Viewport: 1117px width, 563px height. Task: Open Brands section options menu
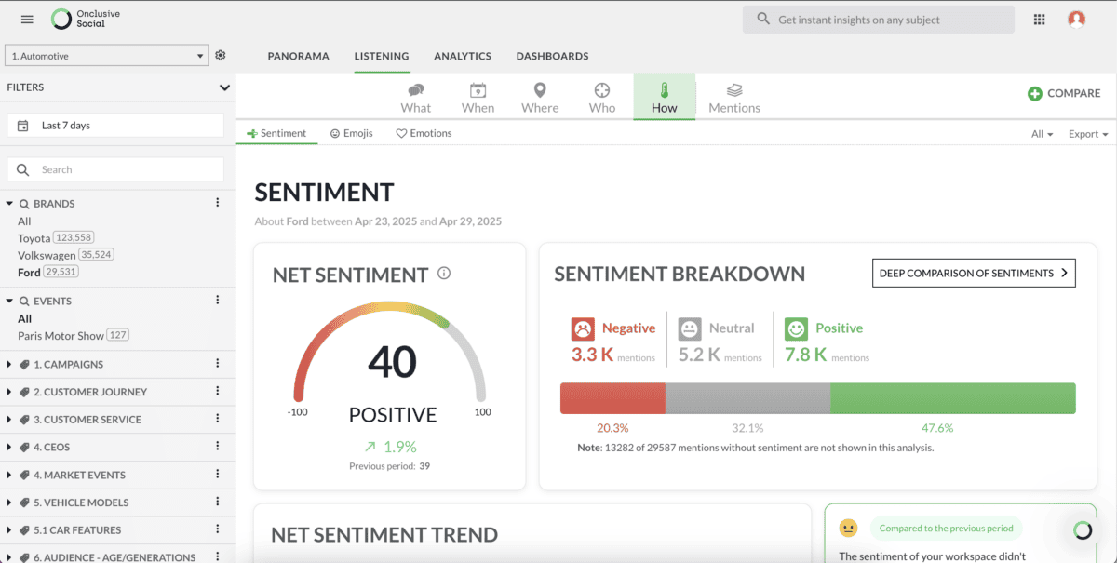coord(218,203)
